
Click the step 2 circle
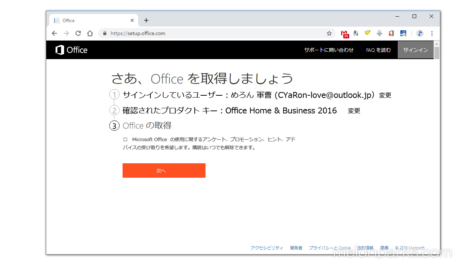[114, 110]
